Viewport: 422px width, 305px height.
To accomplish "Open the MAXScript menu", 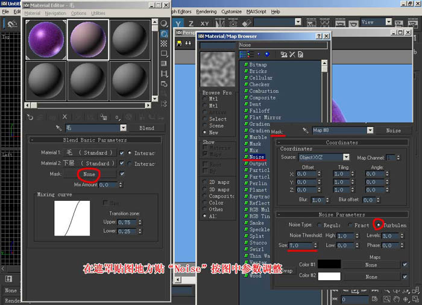I will coord(256,11).
